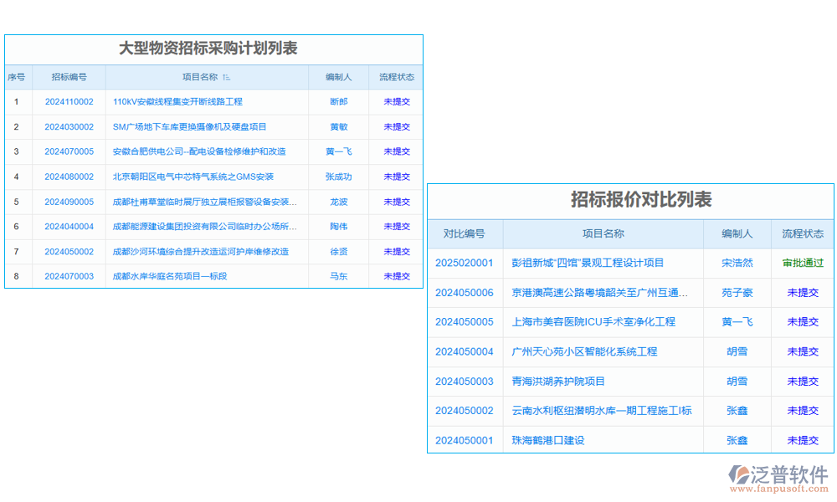Open project 珠海鹤港口建设

click(x=559, y=440)
